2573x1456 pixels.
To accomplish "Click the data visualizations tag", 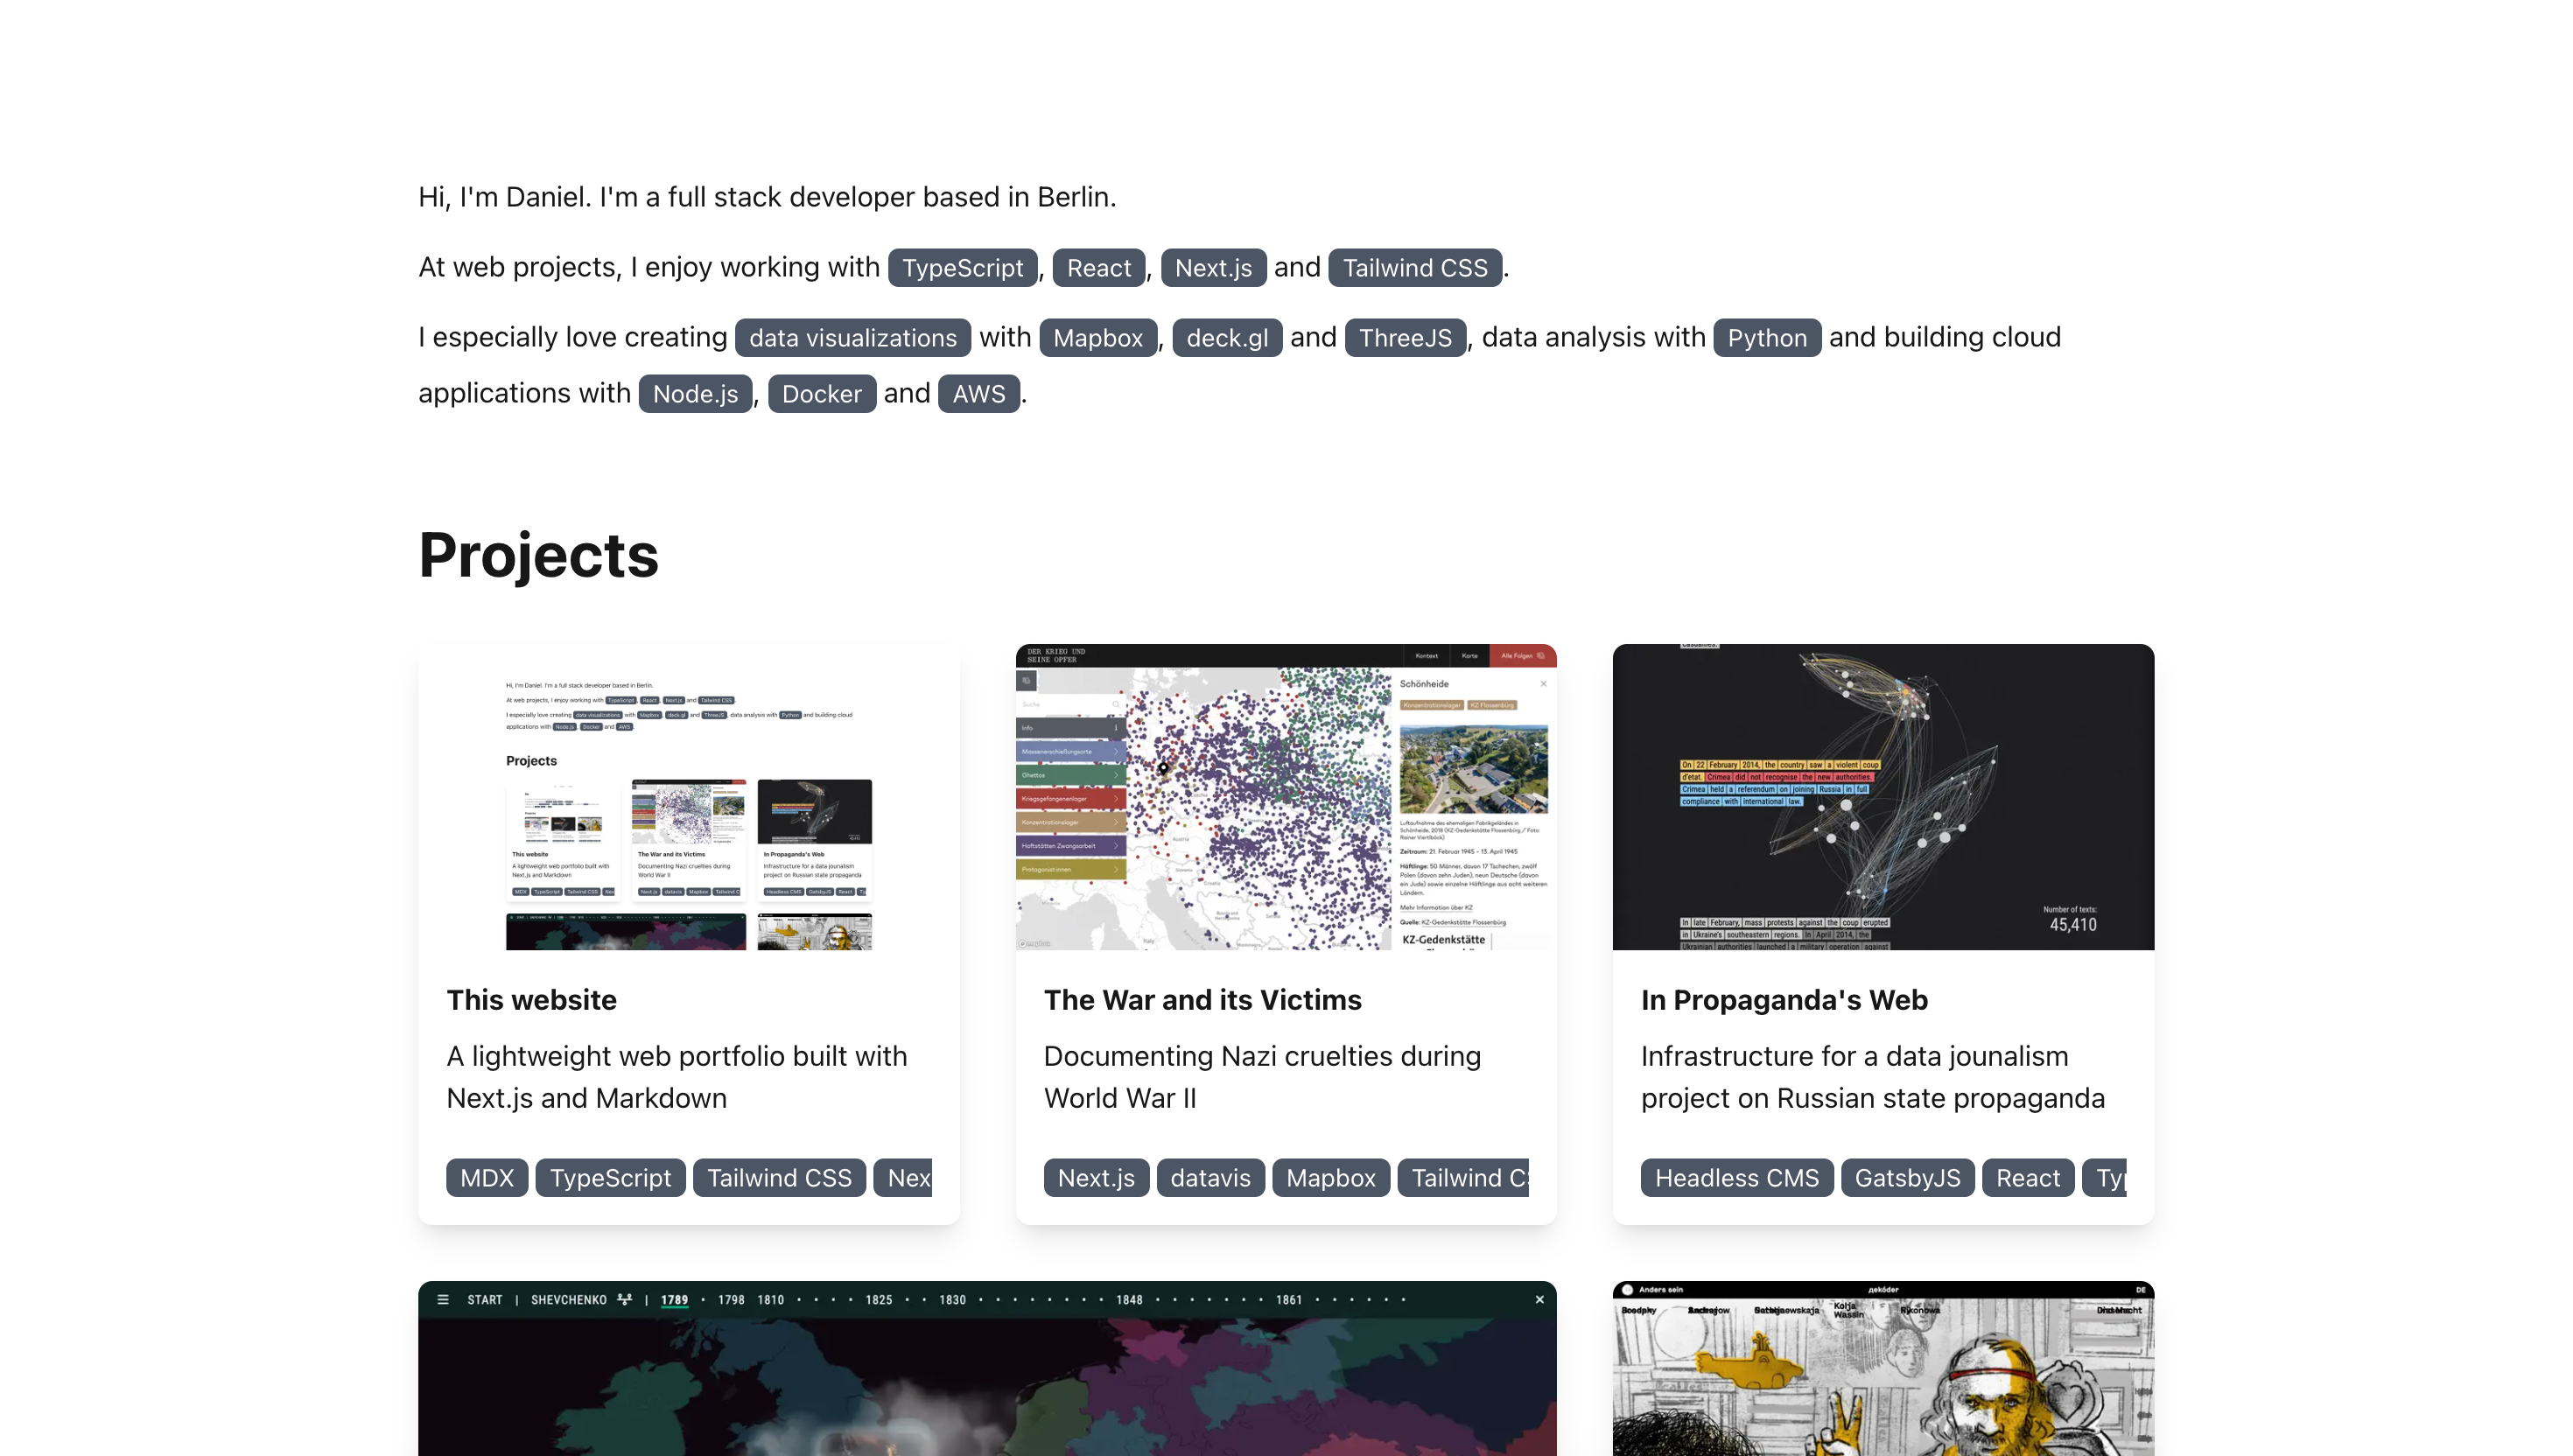I will pyautogui.click(x=852, y=338).
